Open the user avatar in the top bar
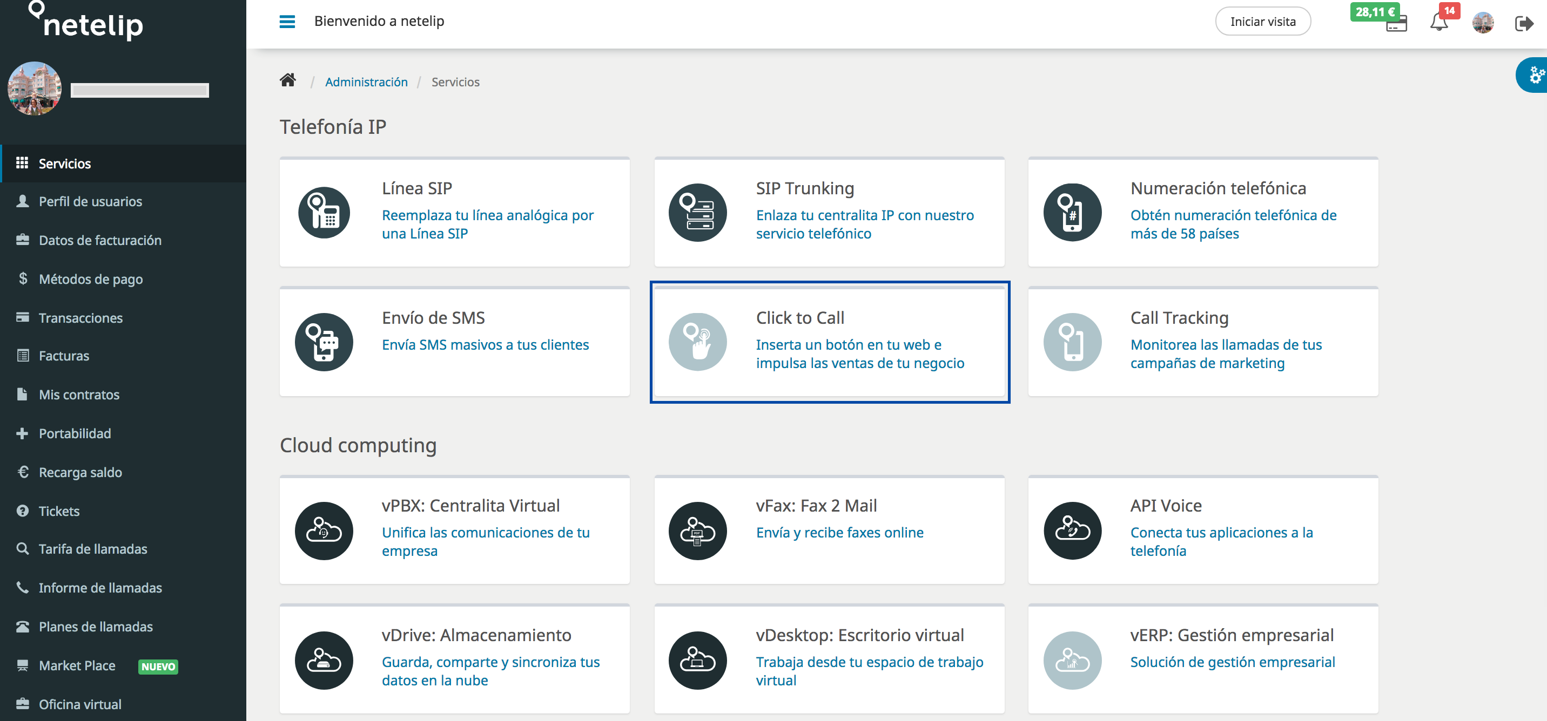 pos(1483,23)
